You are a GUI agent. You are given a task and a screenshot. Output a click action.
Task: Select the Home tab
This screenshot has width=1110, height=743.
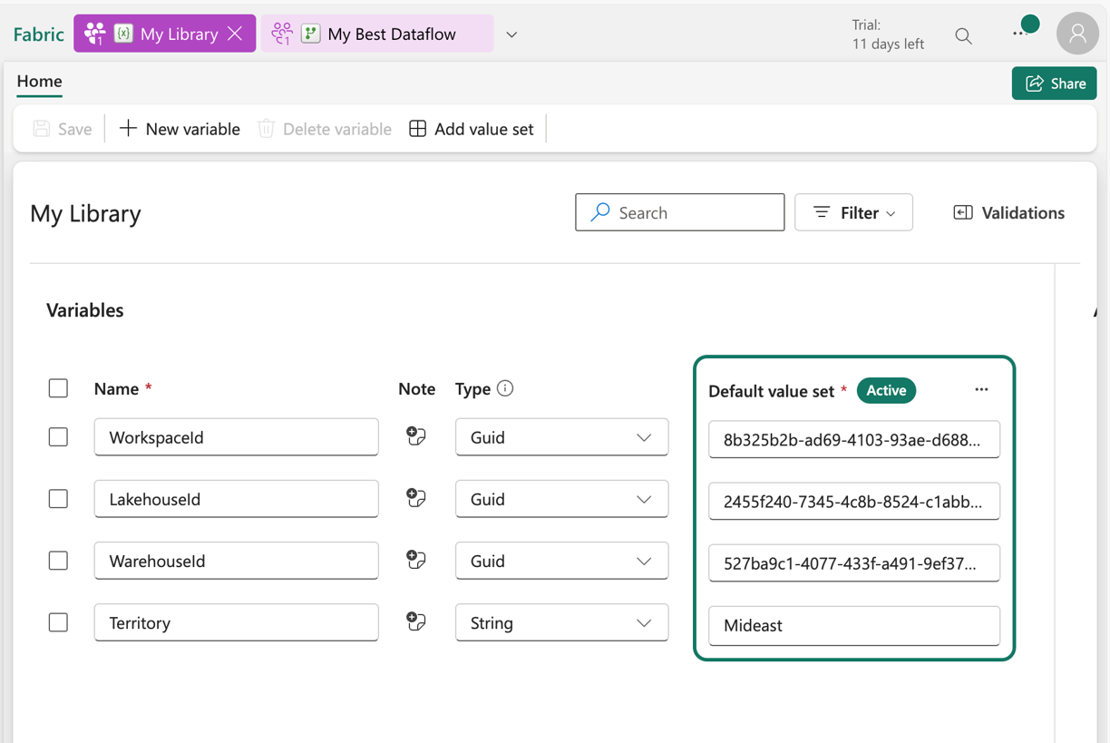(38, 81)
